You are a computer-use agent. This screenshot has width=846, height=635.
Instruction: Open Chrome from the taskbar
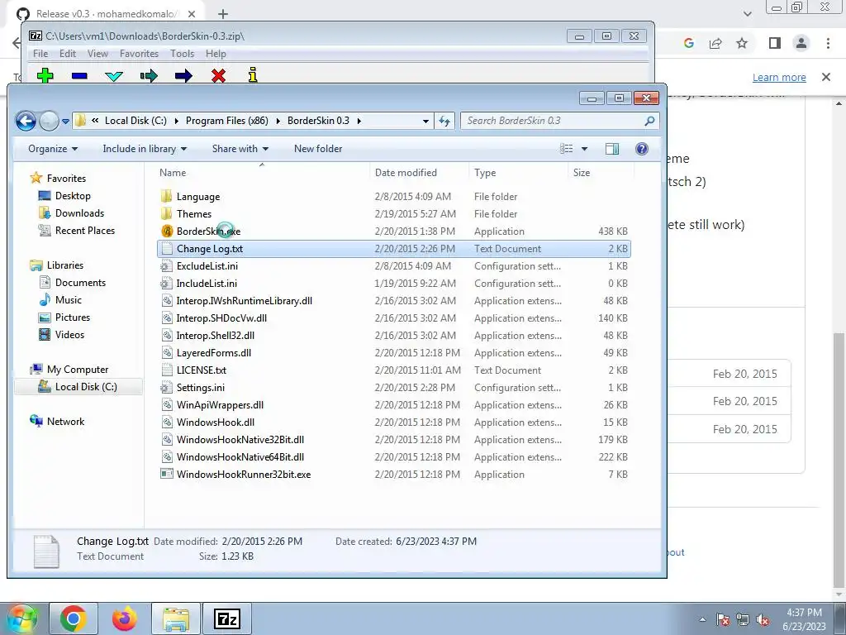point(74,618)
